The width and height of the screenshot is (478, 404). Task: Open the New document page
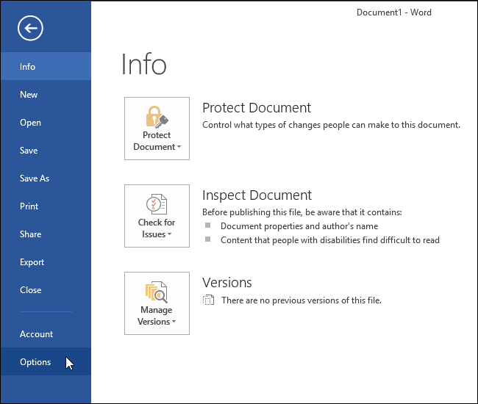tap(29, 95)
